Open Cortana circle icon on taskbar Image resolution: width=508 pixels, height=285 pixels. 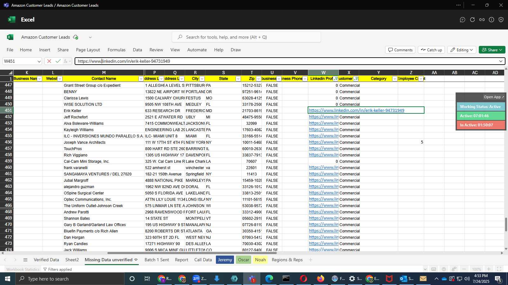(x=132, y=279)
